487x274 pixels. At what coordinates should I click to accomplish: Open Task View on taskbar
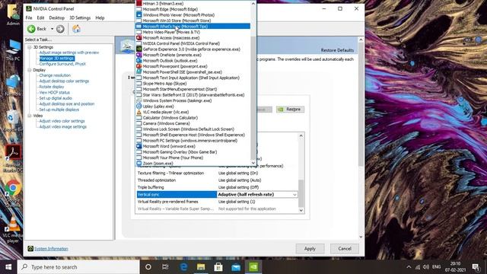point(165,267)
